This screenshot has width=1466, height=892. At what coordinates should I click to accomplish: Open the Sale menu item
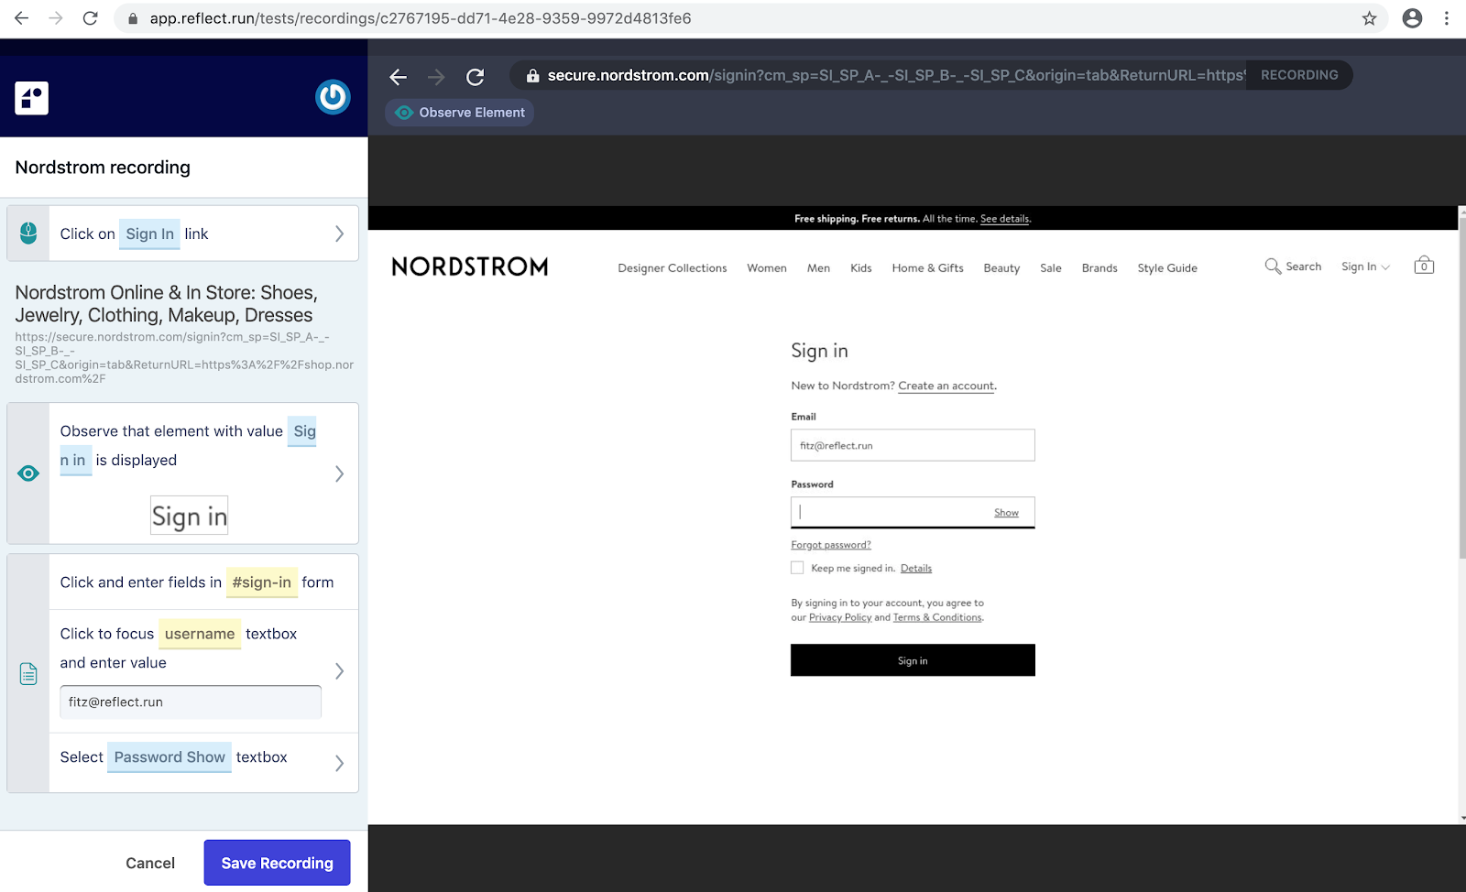click(x=1050, y=268)
